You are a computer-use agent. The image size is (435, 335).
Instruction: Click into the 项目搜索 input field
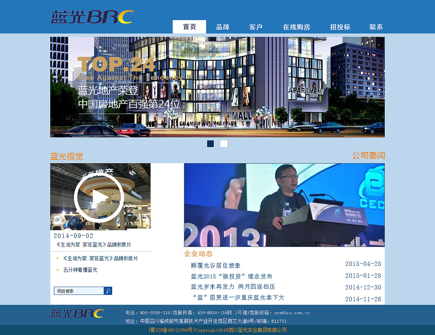[79, 291]
